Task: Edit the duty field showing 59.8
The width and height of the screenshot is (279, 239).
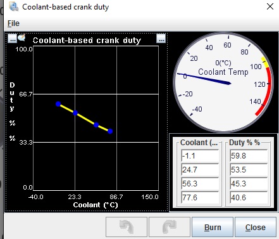Action: coord(249,156)
